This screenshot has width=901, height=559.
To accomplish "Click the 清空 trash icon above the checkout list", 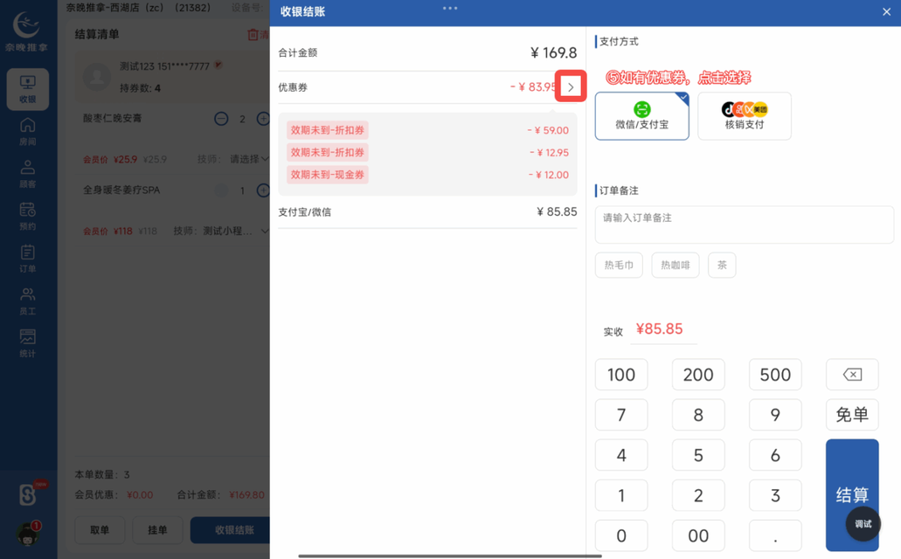I will pyautogui.click(x=252, y=34).
